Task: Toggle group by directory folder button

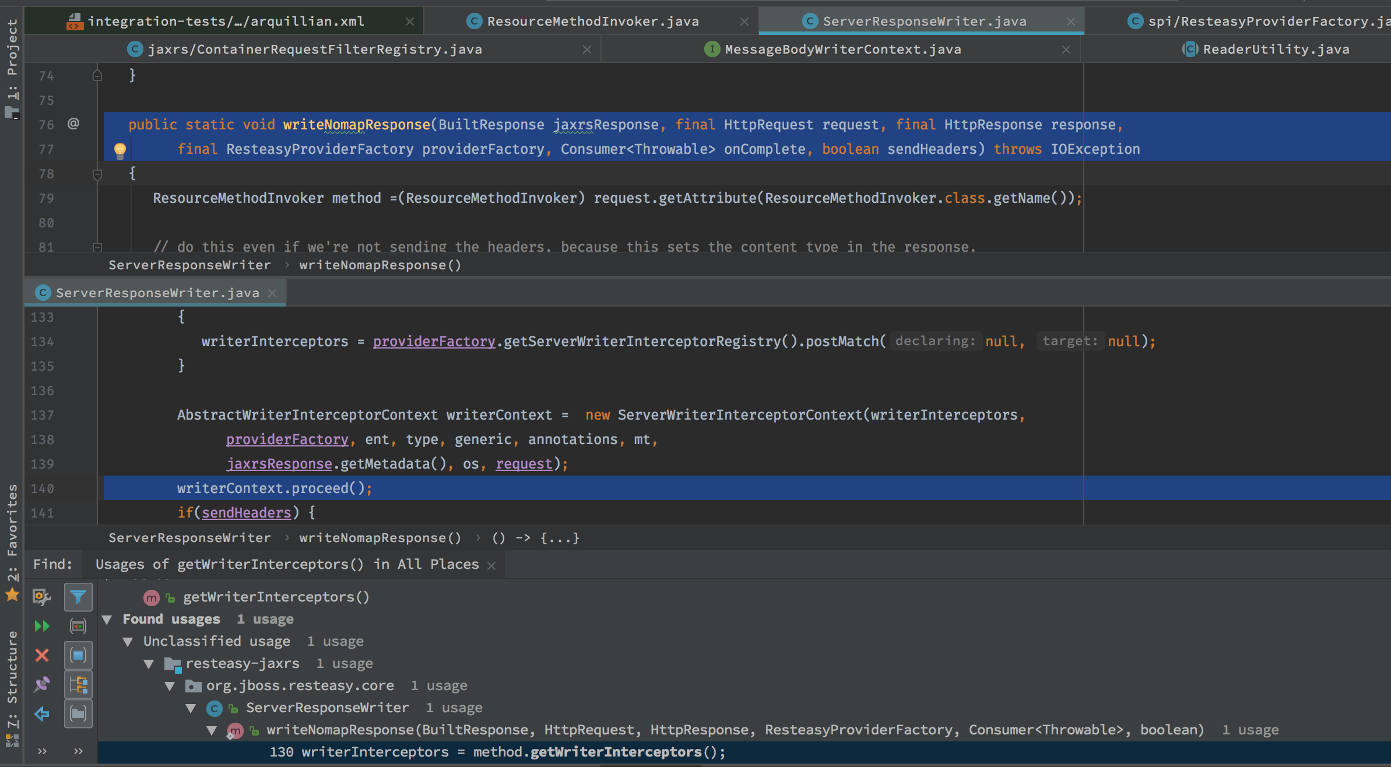Action: tap(78, 713)
